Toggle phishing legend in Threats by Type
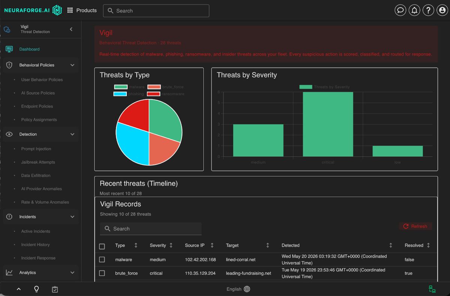 pyautogui.click(x=129, y=94)
